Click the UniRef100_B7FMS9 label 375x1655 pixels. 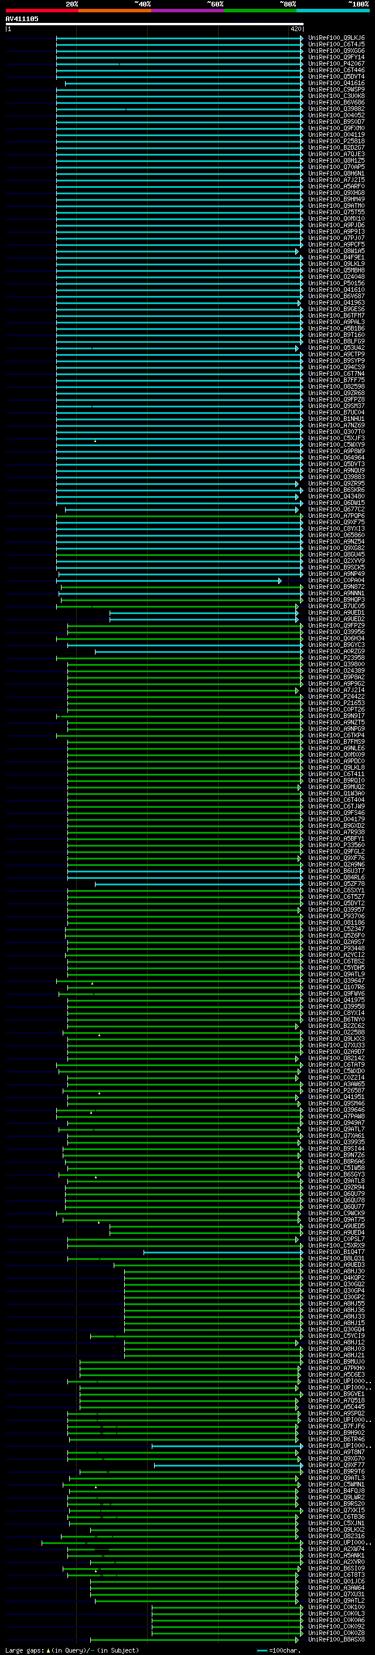coord(336,742)
